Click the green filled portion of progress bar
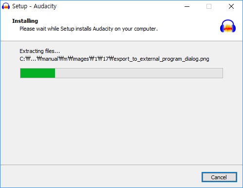This screenshot has height=188, width=243. click(37, 73)
